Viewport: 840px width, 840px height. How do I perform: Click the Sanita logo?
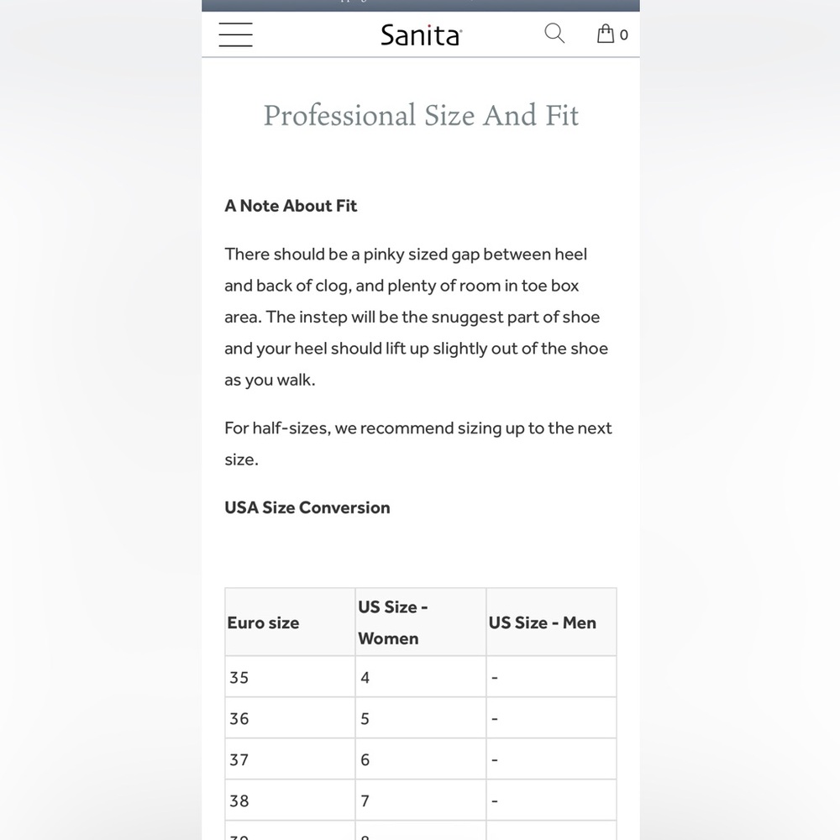pos(421,35)
